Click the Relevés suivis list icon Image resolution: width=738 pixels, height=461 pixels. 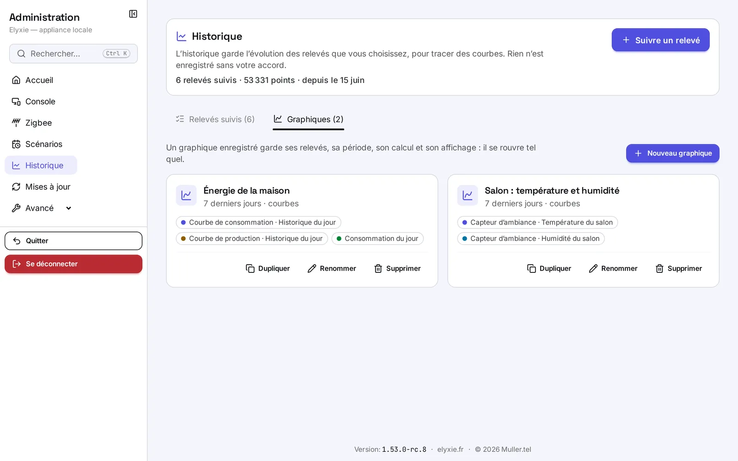(180, 119)
